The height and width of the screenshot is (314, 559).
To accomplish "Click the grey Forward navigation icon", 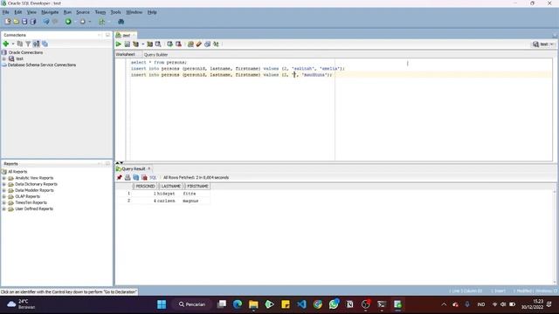I will coord(82,21).
